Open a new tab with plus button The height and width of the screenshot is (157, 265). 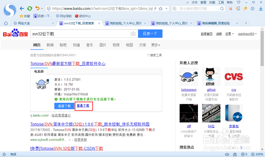pos(246,23)
